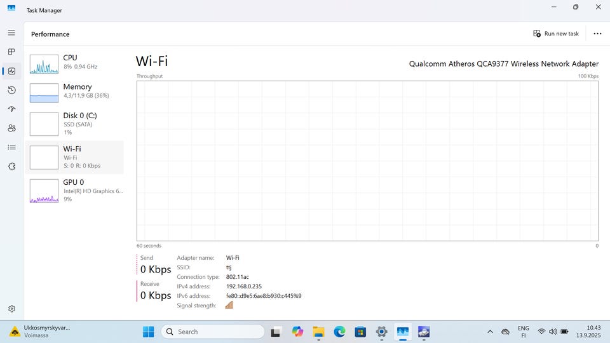
Task: Click the cloud sync tray icon
Action: coord(505,332)
